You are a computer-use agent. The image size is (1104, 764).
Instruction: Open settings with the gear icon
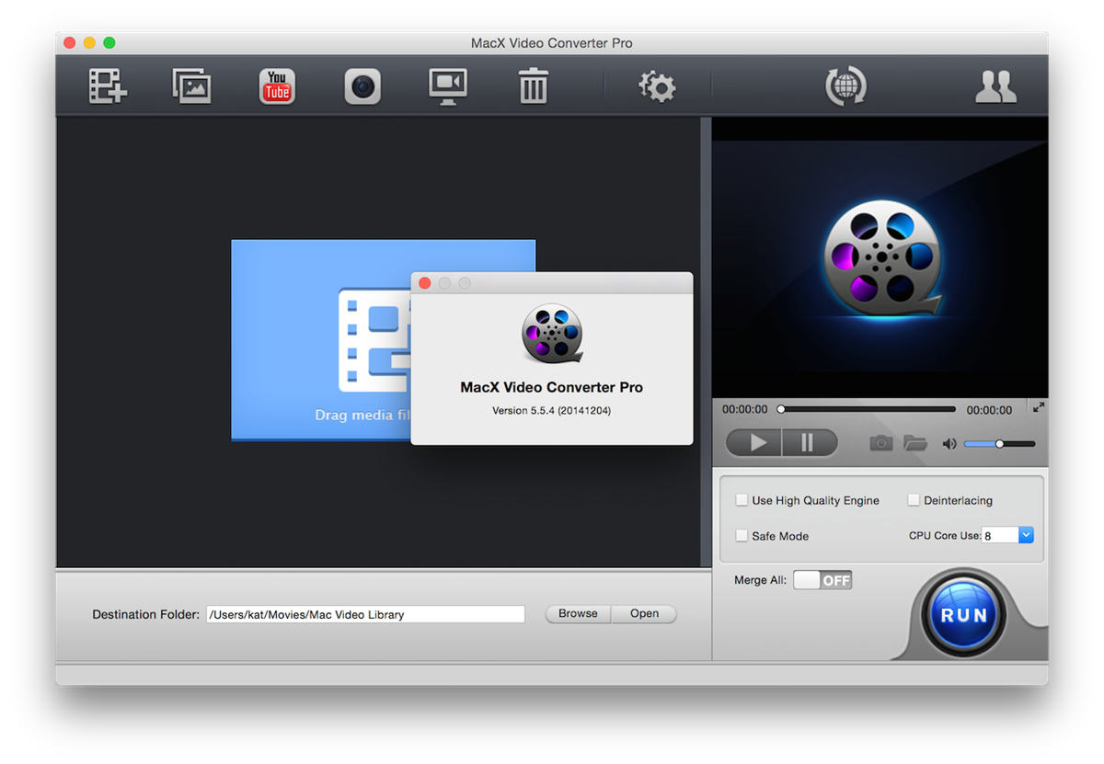point(657,86)
